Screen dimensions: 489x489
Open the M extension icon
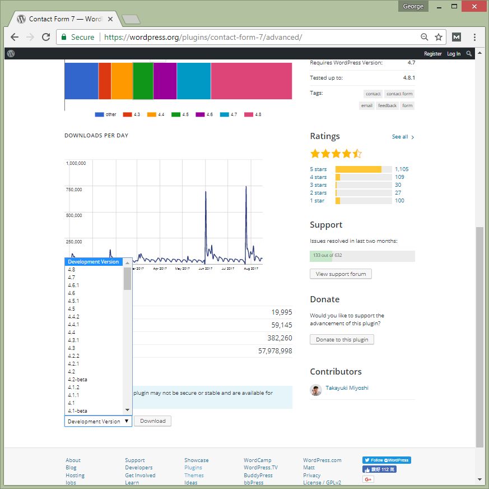[x=457, y=37]
